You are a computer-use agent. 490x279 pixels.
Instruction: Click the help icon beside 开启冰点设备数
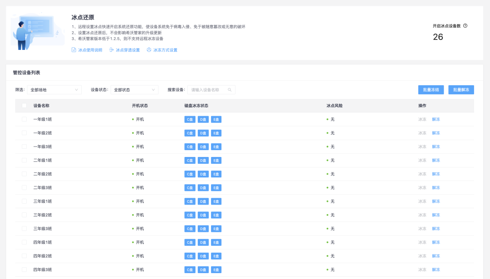click(x=465, y=26)
